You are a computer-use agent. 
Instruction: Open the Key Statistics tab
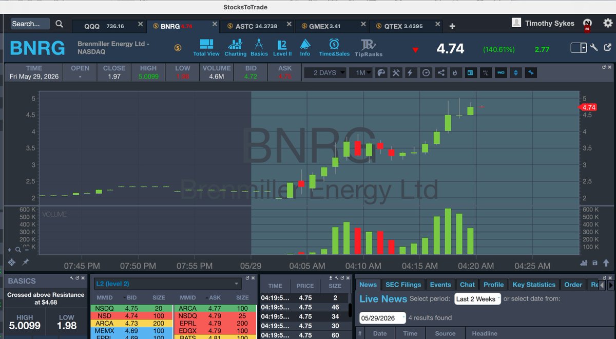534,285
